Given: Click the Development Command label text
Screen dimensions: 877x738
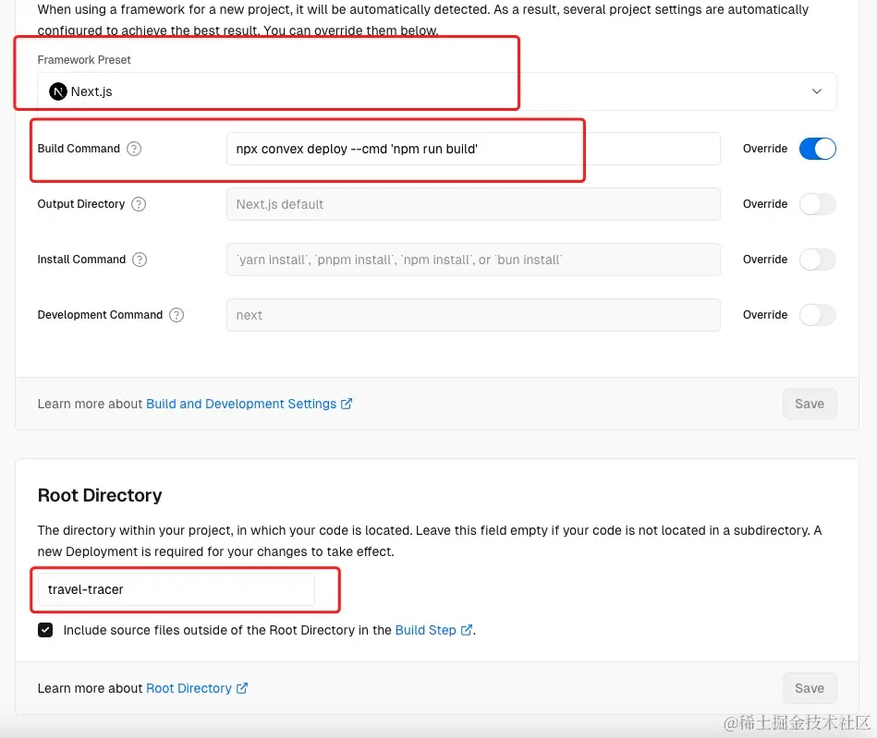Looking at the screenshot, I should (x=100, y=315).
